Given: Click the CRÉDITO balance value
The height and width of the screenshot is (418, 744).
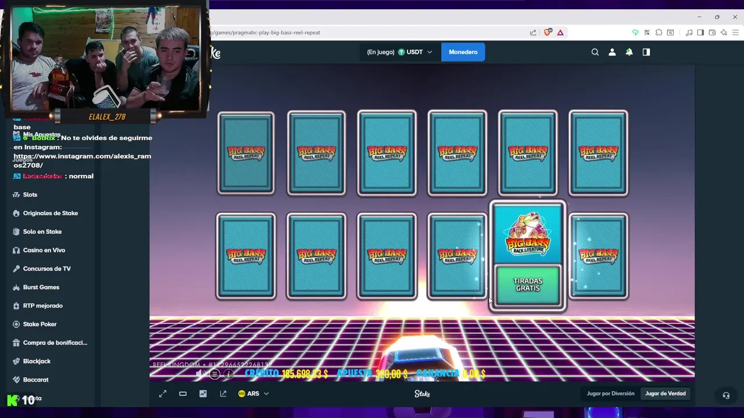Looking at the screenshot, I should tap(305, 374).
